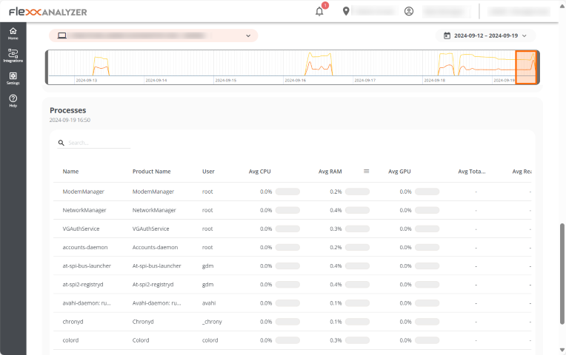Screen dimensions: 566x355
Task: Click the 2024-09-13 peak in timeline
Action: pyautogui.click(x=101, y=66)
